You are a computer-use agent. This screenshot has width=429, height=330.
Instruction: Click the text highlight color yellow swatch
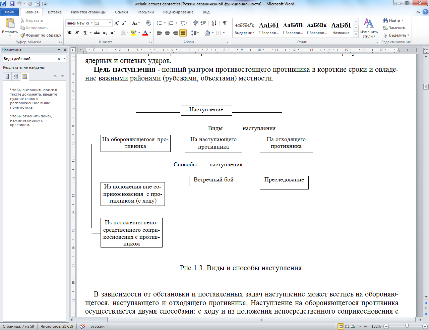pyautogui.click(x=134, y=33)
